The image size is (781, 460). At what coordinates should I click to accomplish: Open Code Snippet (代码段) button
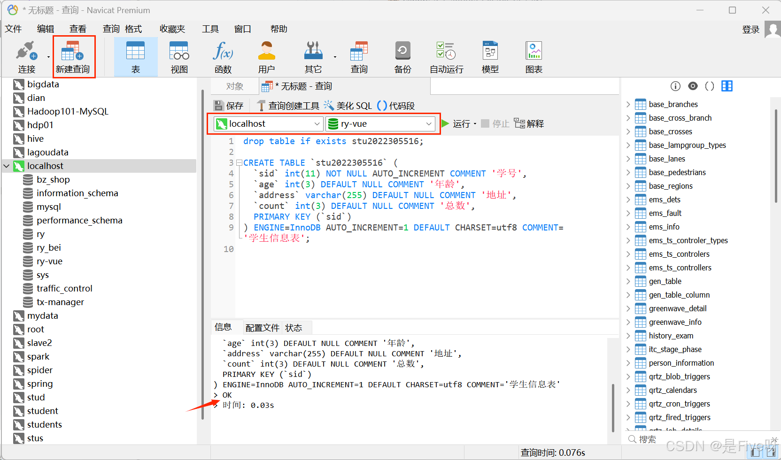click(x=396, y=106)
